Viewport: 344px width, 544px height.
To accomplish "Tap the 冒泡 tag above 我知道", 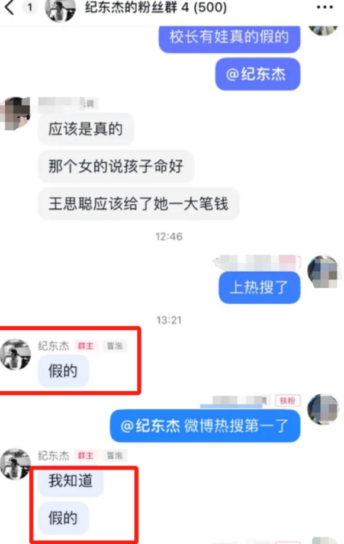I will [114, 456].
